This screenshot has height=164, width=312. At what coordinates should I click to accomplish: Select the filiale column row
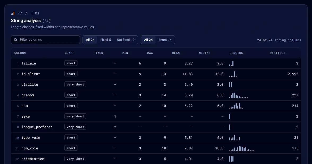tap(156, 63)
